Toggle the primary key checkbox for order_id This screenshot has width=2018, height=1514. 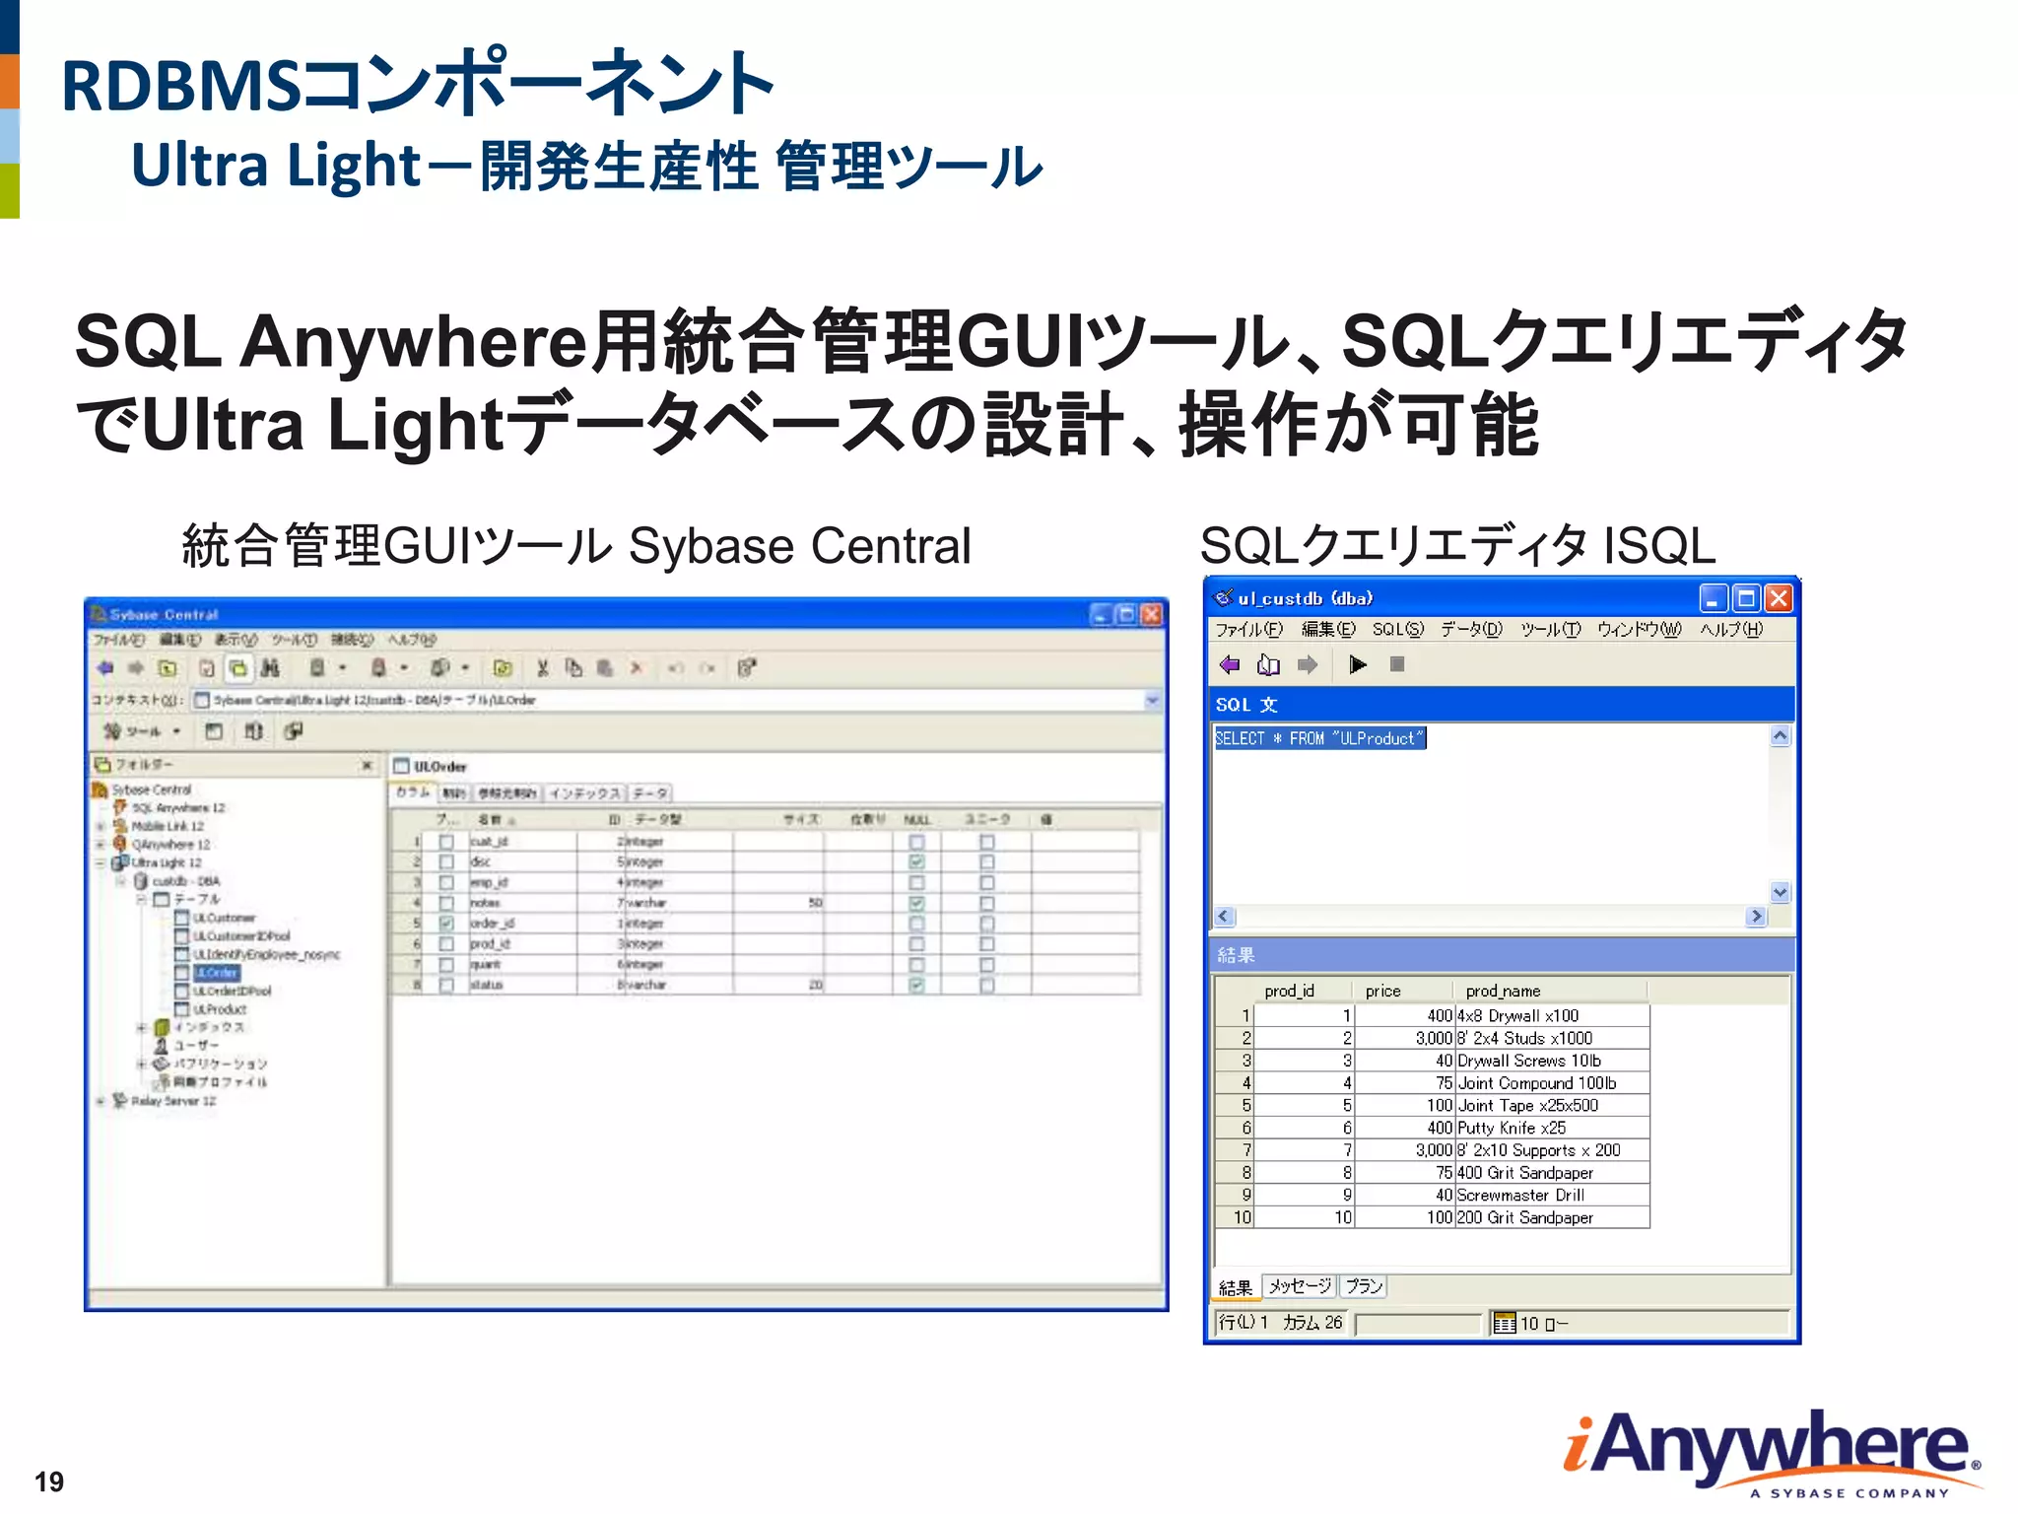click(446, 924)
